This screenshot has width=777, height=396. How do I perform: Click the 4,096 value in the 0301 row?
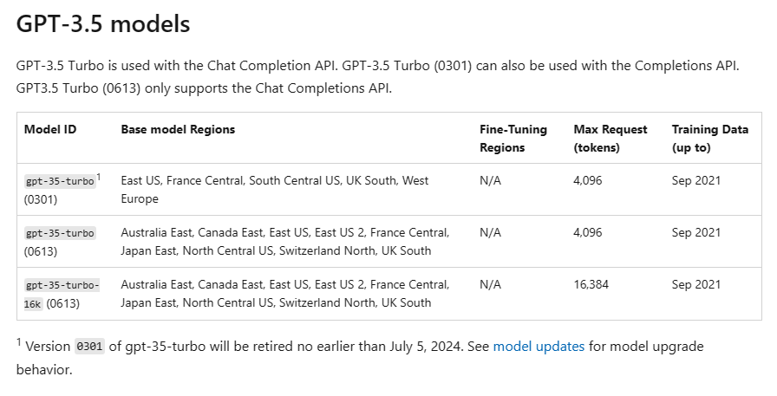(587, 180)
